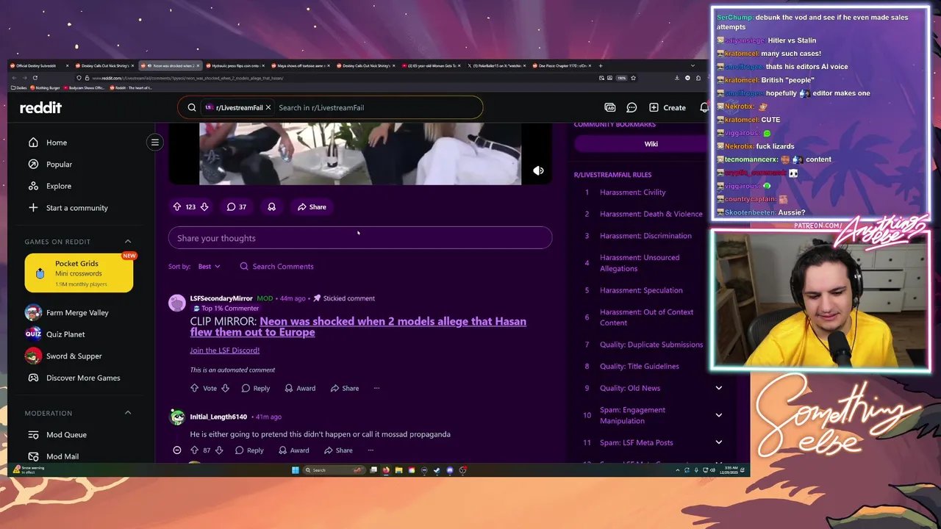Open the 37 comments on the post
The width and height of the screenshot is (941, 529).
(x=237, y=207)
